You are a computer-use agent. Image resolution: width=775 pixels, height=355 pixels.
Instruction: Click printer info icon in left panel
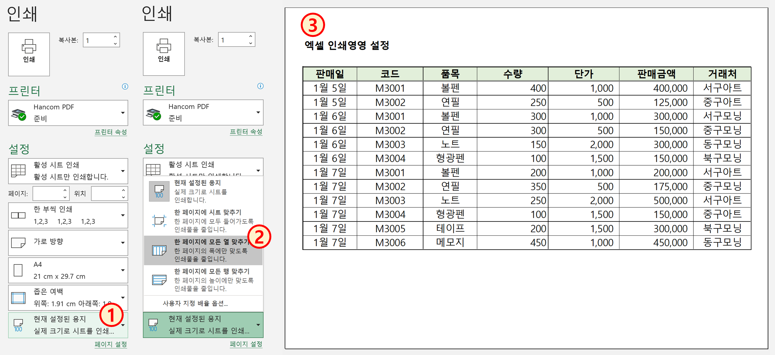coord(125,86)
